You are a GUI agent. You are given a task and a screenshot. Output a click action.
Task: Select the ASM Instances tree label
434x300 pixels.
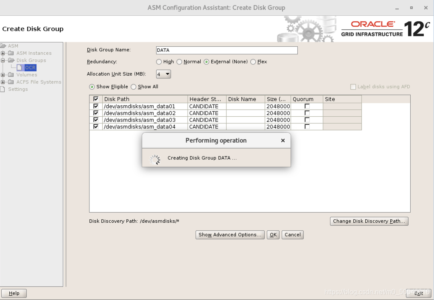click(34, 53)
